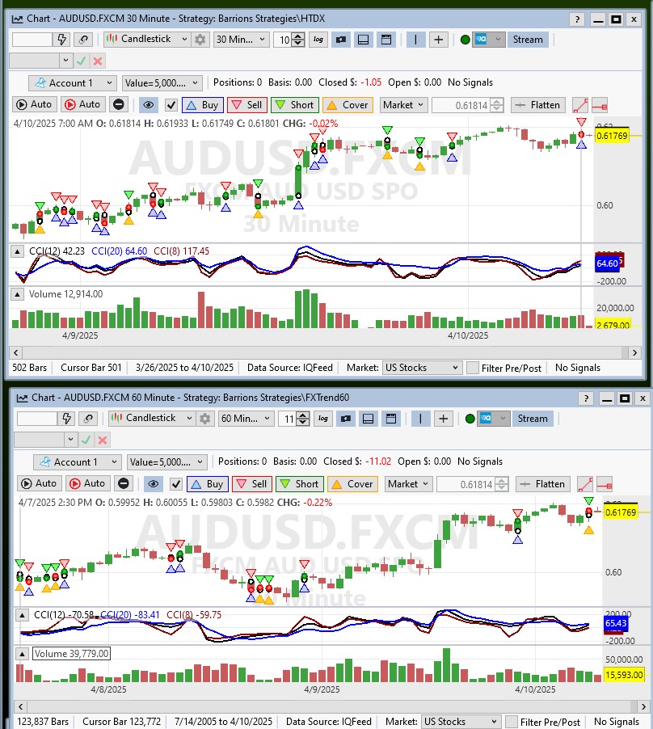Click camera snapshot icon in 60 Minute chart

(x=346, y=419)
